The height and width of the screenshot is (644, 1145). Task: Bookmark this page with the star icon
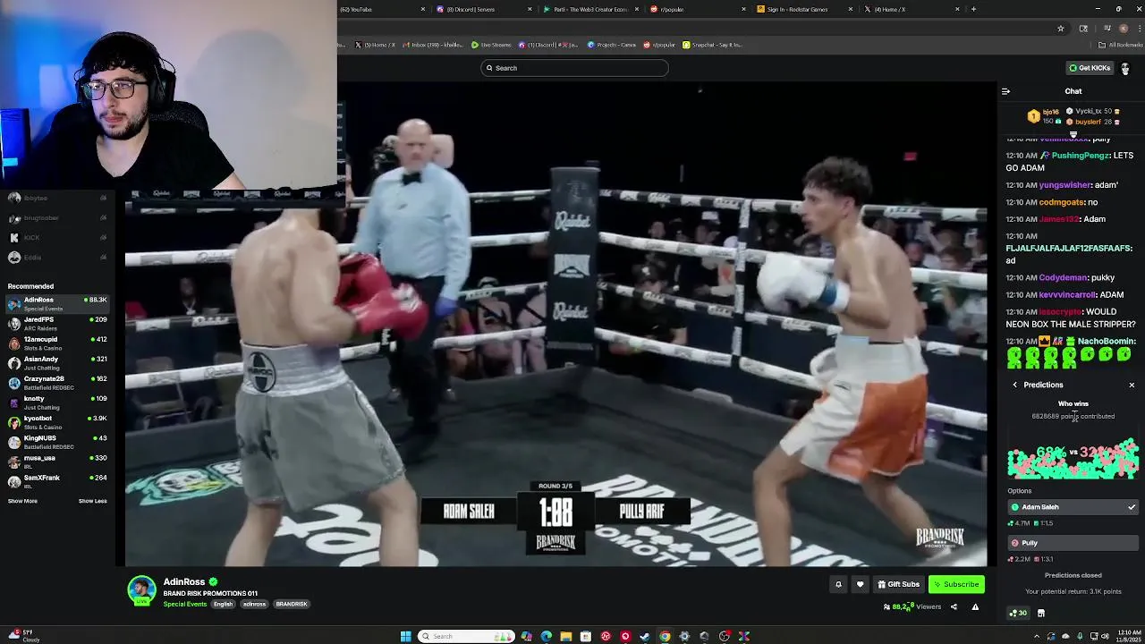[1061, 28]
